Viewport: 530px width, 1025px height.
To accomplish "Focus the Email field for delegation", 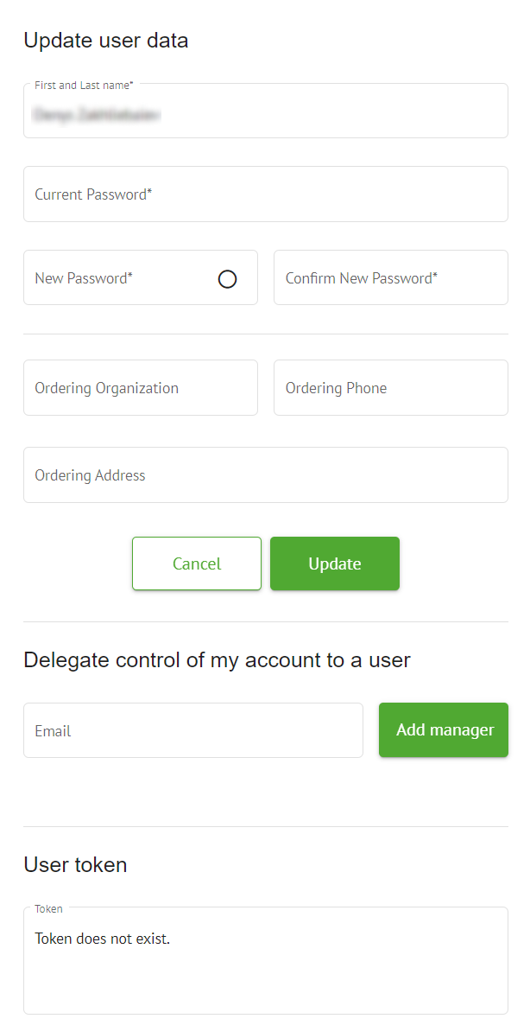I will point(192,731).
